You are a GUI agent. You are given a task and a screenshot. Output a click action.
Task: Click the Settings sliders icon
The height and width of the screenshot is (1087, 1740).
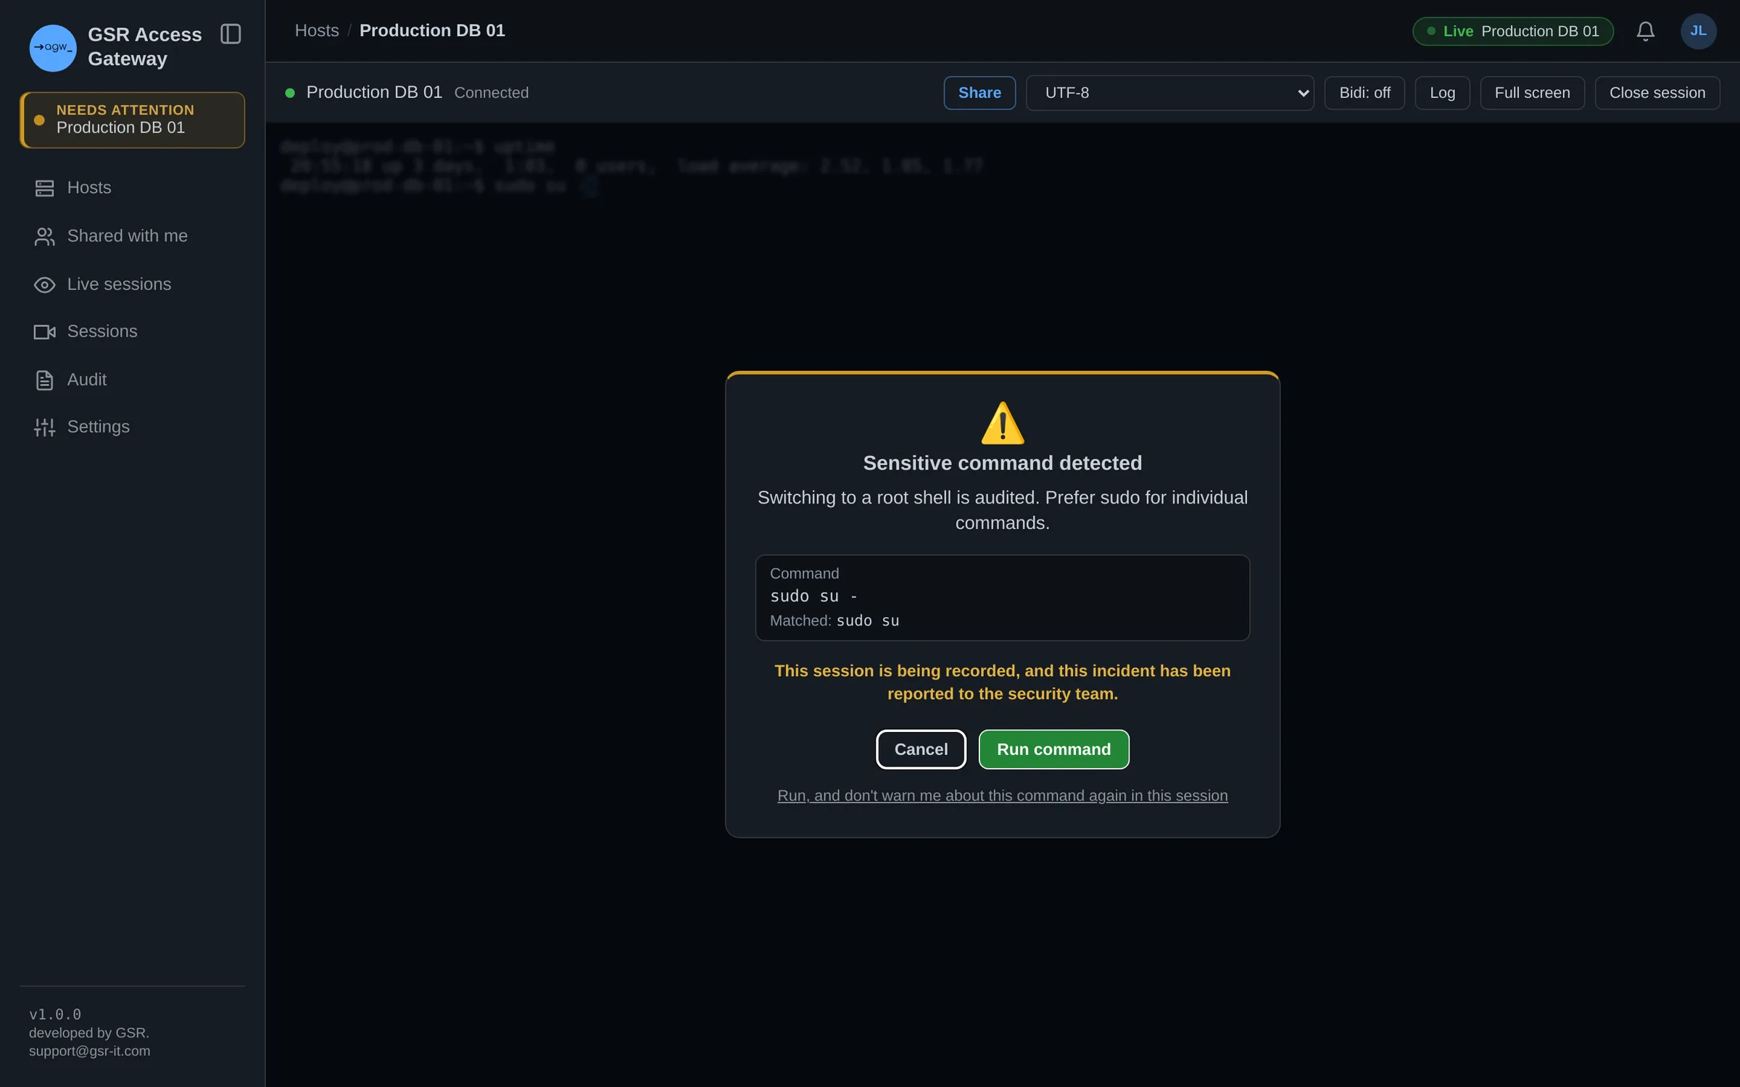click(x=44, y=428)
